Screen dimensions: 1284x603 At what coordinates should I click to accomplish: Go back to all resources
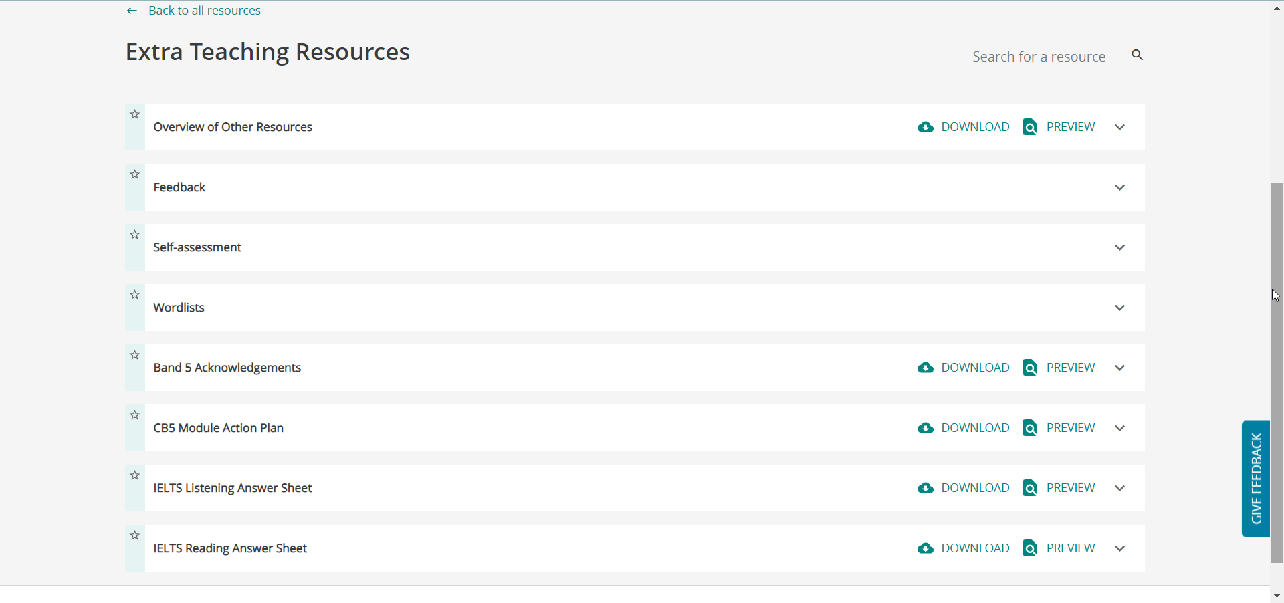point(204,11)
